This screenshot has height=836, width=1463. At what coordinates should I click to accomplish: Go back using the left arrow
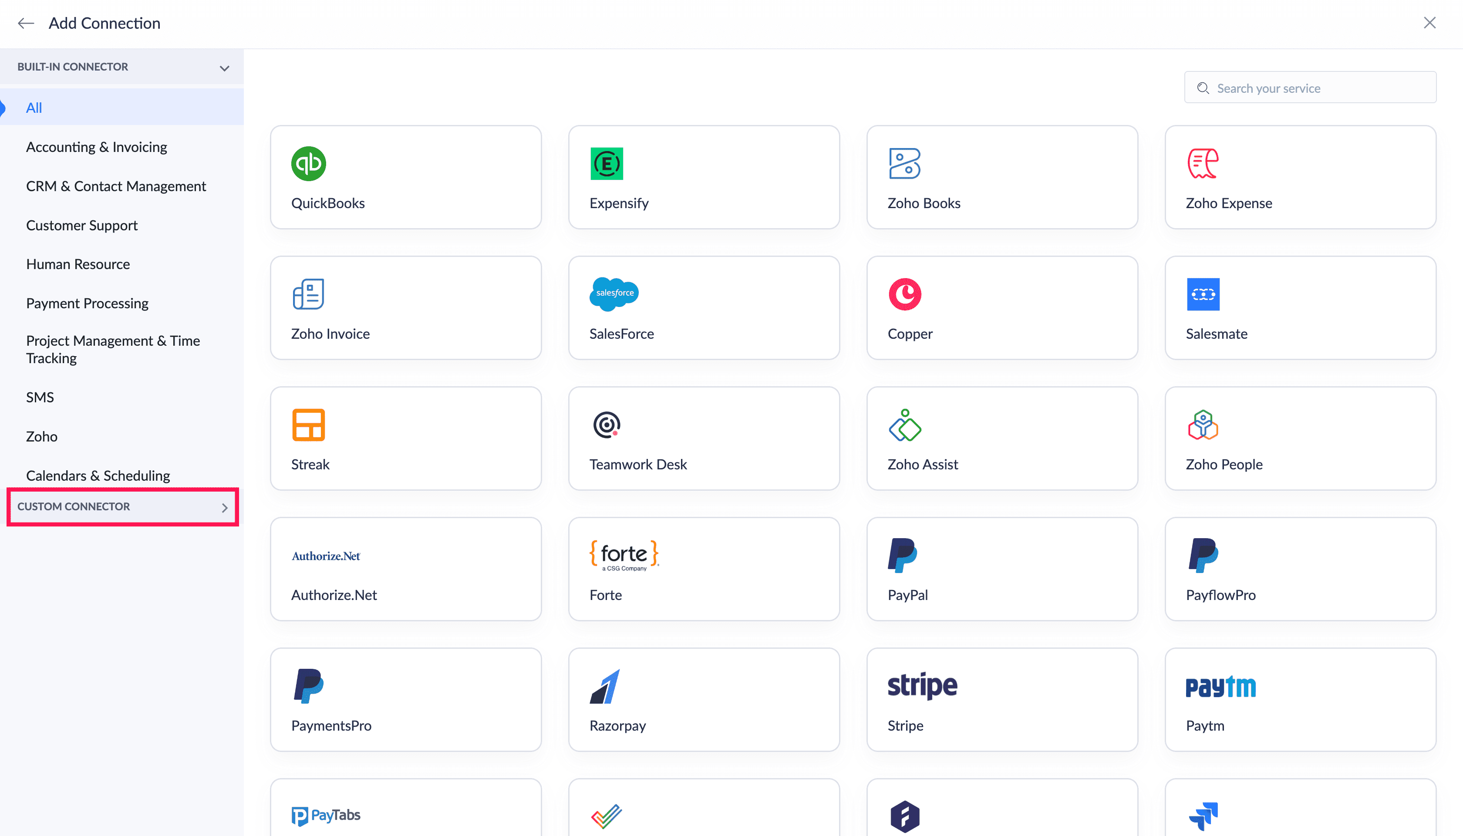(x=25, y=23)
